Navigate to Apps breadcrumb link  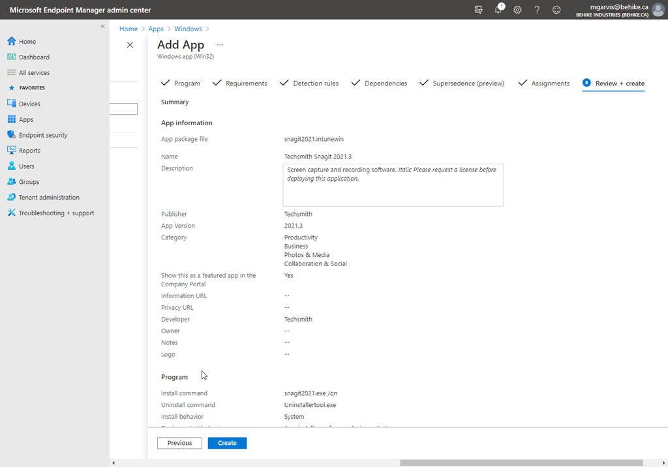156,29
